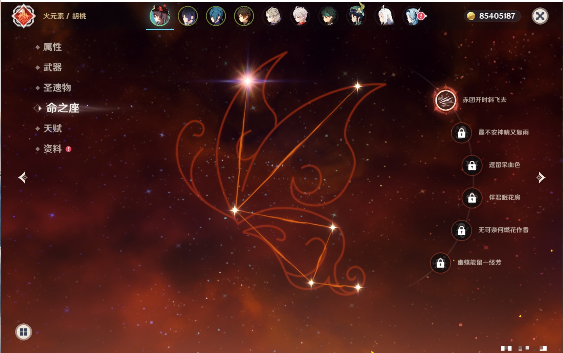Click the Pyro element emblem
Image resolution: width=563 pixels, height=353 pixels.
[x=23, y=16]
